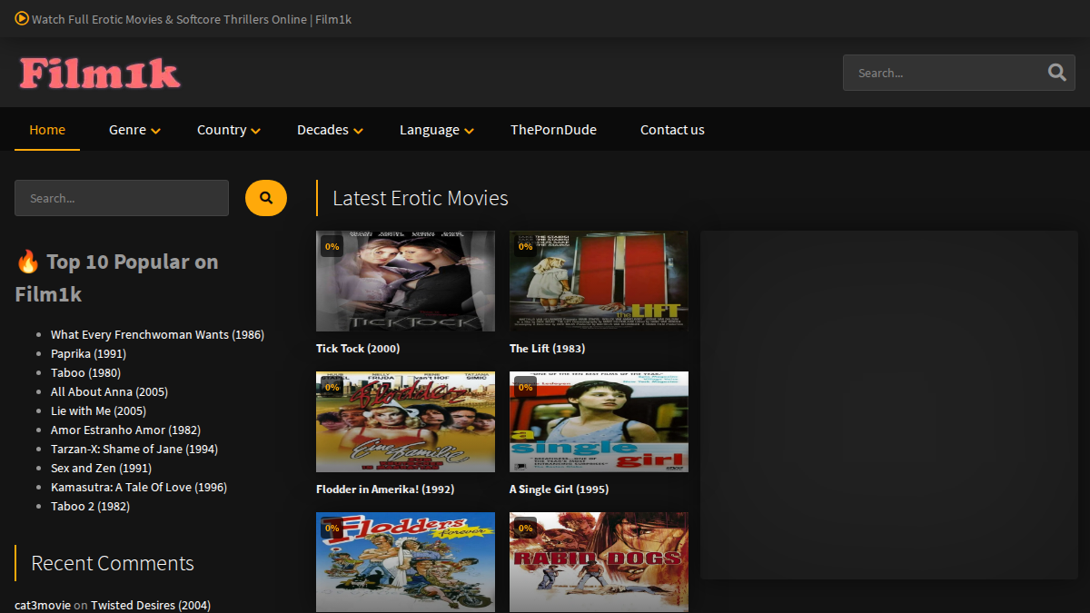
Task: Open the Decades dropdown menu
Action: click(x=330, y=130)
